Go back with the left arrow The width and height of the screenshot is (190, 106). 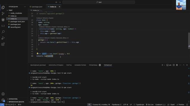coord(56,2)
